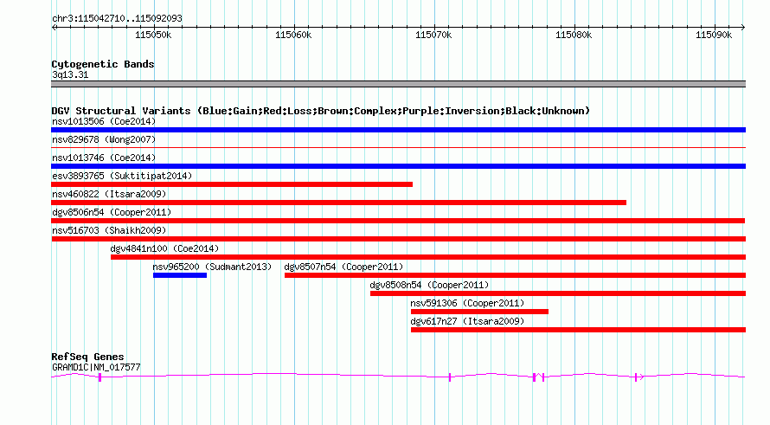This screenshot has height=425, width=770.
Task: Click the red bar of nsv460822
Action: click(339, 203)
